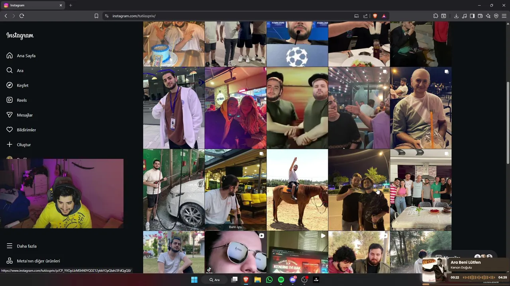
Task: Show Bildirimler notifications
Action: 21,130
